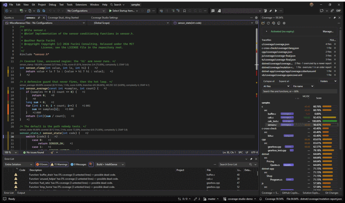The image size is (345, 203).
Task: Click the play icon near the right toolbar
Action: tap(276, 11)
